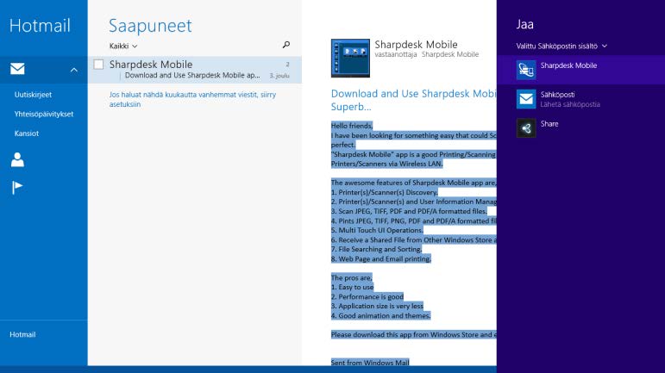Click the 'Jos haluat nähdä kuukautta vanhemmat viestit' link
Screen dimensions: 665x373
(x=192, y=99)
